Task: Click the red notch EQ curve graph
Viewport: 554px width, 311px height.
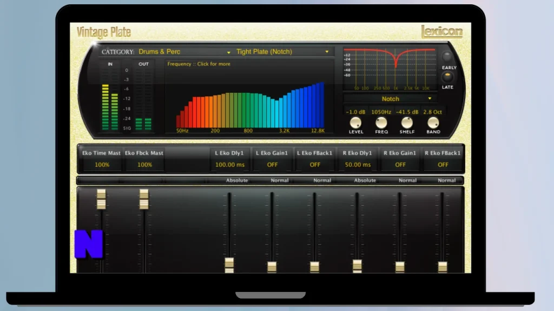Action: pos(390,70)
